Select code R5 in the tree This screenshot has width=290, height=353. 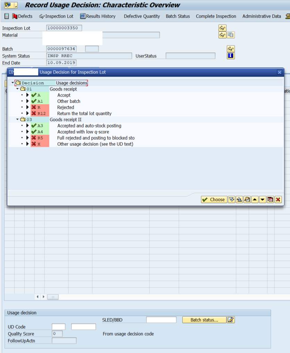pyautogui.click(x=40, y=138)
